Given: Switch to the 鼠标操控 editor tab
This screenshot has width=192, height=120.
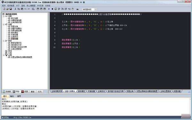Looking at the screenshot, I should click(x=81, y=91).
